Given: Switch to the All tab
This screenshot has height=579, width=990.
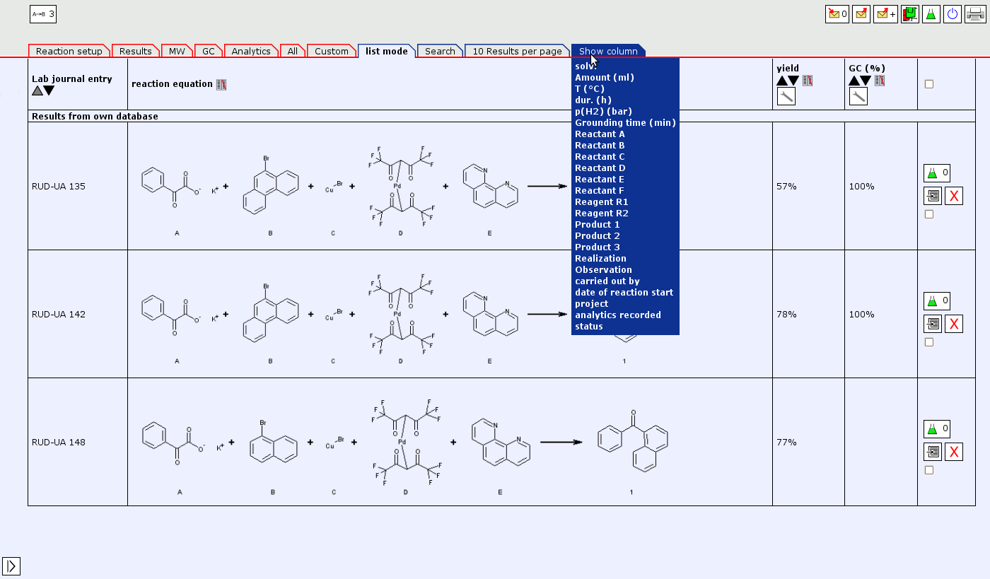Looking at the screenshot, I should [x=293, y=51].
